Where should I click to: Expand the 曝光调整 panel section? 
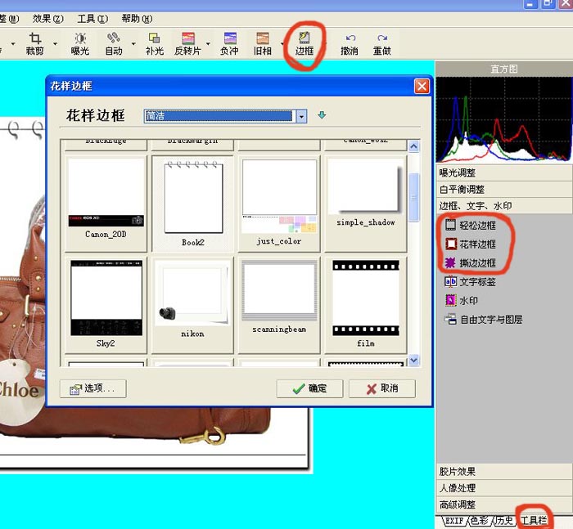point(504,173)
